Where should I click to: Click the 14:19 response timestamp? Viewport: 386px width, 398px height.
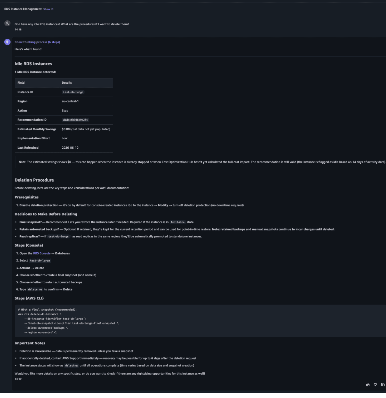point(18,379)
